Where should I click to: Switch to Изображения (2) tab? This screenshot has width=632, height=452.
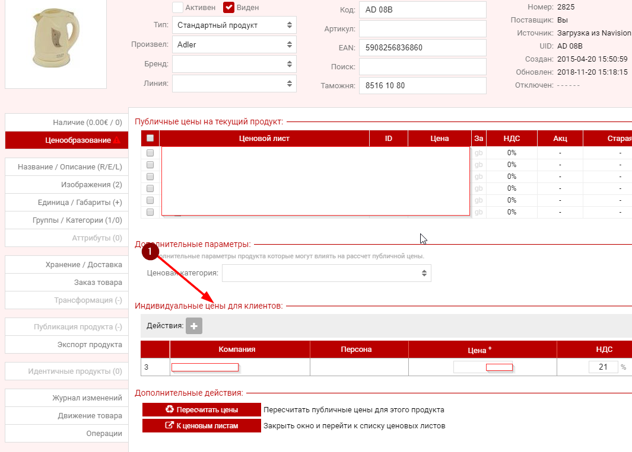pos(66,185)
